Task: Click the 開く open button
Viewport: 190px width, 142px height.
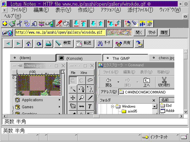Action: [139, 33]
